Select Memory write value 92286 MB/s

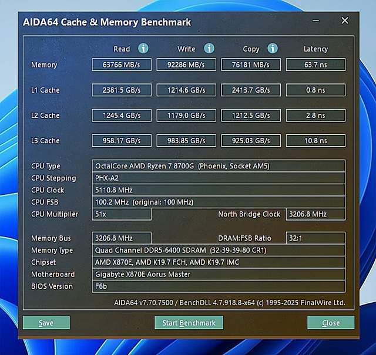(x=186, y=65)
